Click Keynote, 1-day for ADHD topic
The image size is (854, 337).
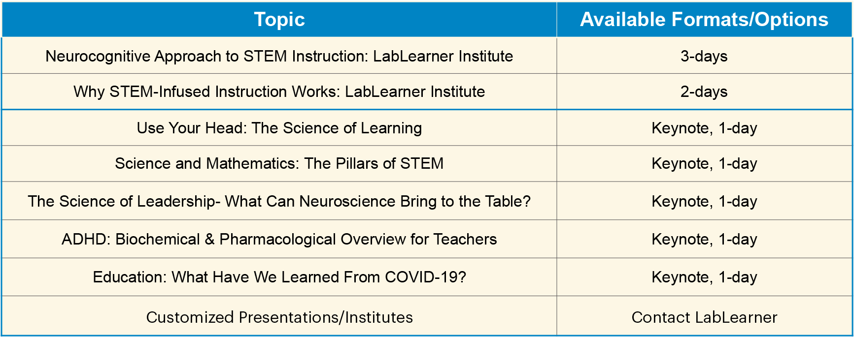pos(704,239)
